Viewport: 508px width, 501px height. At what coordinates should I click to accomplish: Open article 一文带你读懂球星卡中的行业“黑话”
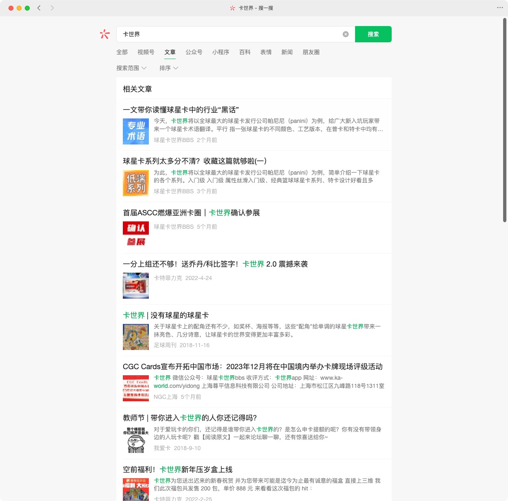coord(181,109)
